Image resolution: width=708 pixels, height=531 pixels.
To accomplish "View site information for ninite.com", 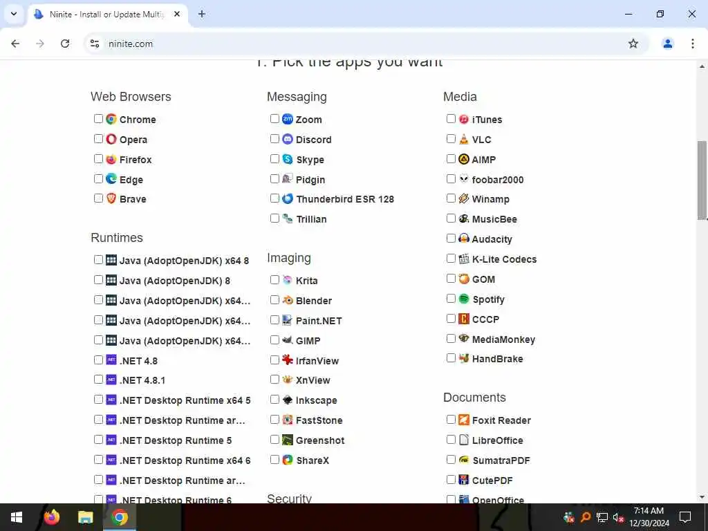I will click(94, 44).
